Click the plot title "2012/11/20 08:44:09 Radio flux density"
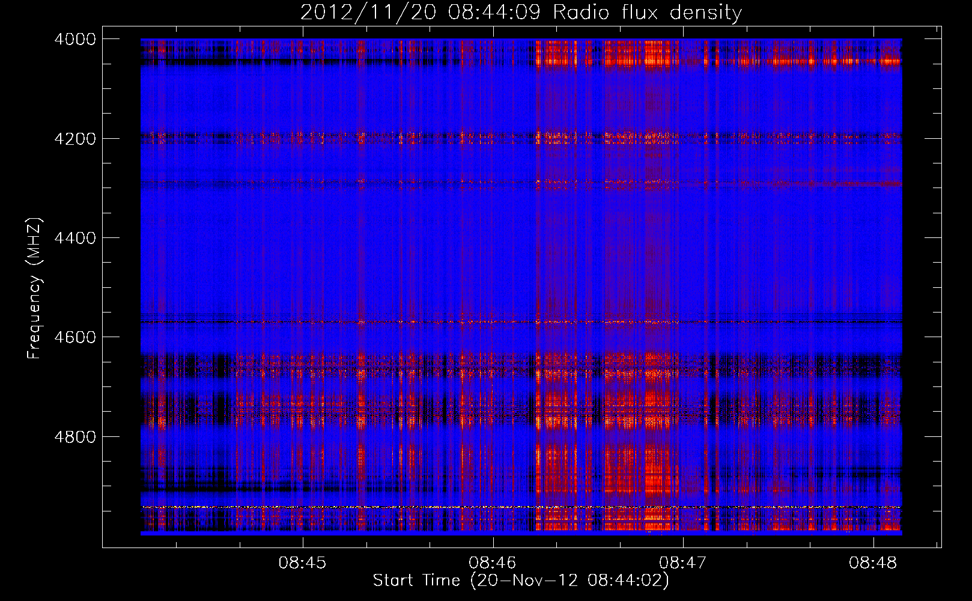Image resolution: width=972 pixels, height=601 pixels. click(521, 13)
